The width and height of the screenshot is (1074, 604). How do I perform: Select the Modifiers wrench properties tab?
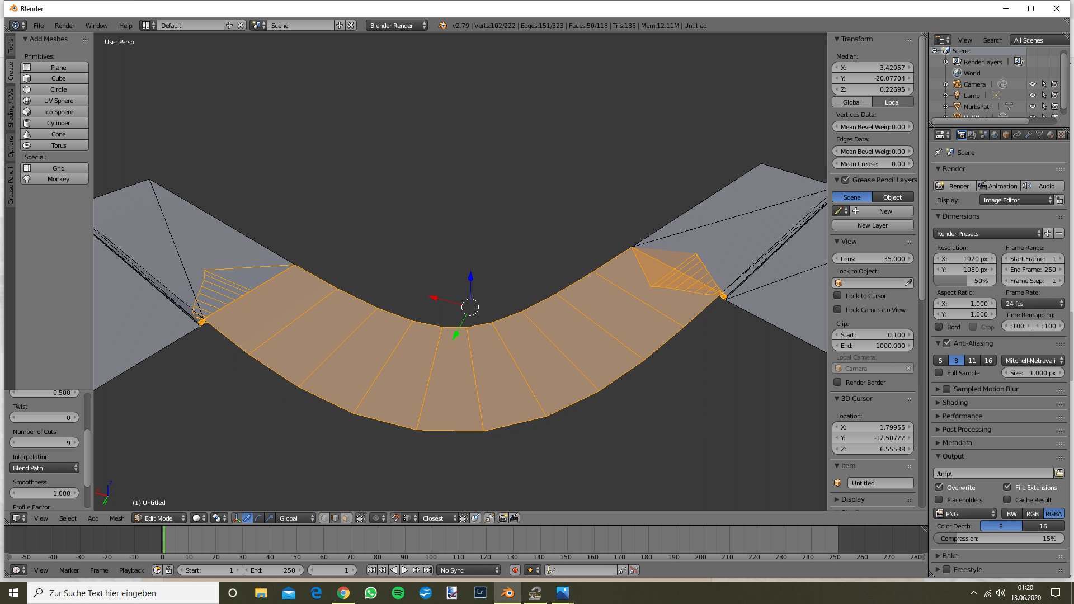(1028, 135)
